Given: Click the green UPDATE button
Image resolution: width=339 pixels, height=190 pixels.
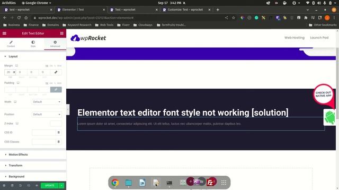Looking at the screenshot, I should point(49,185).
